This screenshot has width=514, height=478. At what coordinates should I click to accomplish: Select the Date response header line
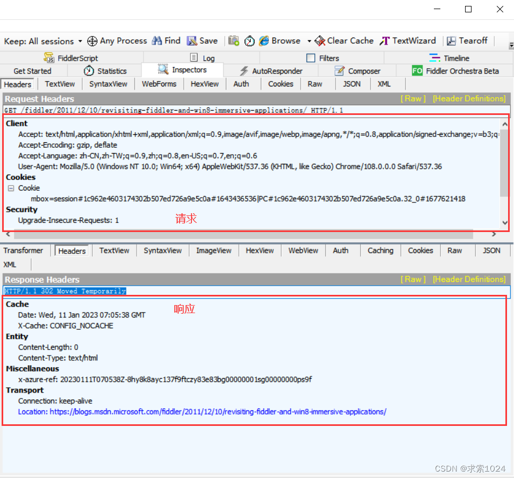point(82,315)
